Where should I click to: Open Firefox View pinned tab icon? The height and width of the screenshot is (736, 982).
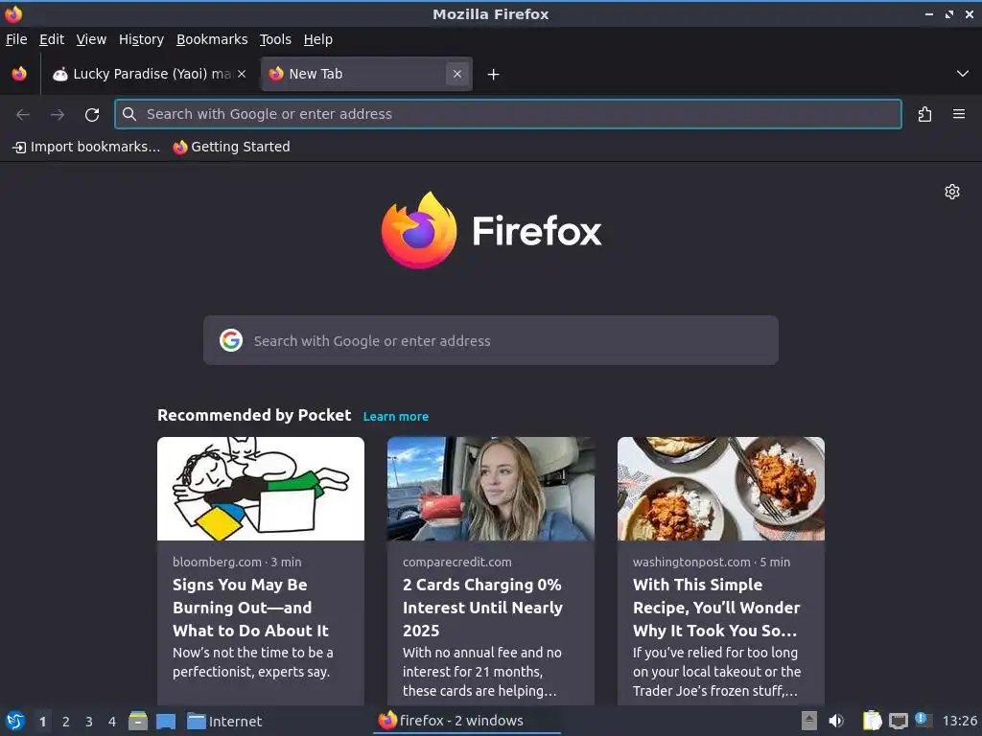(x=19, y=74)
